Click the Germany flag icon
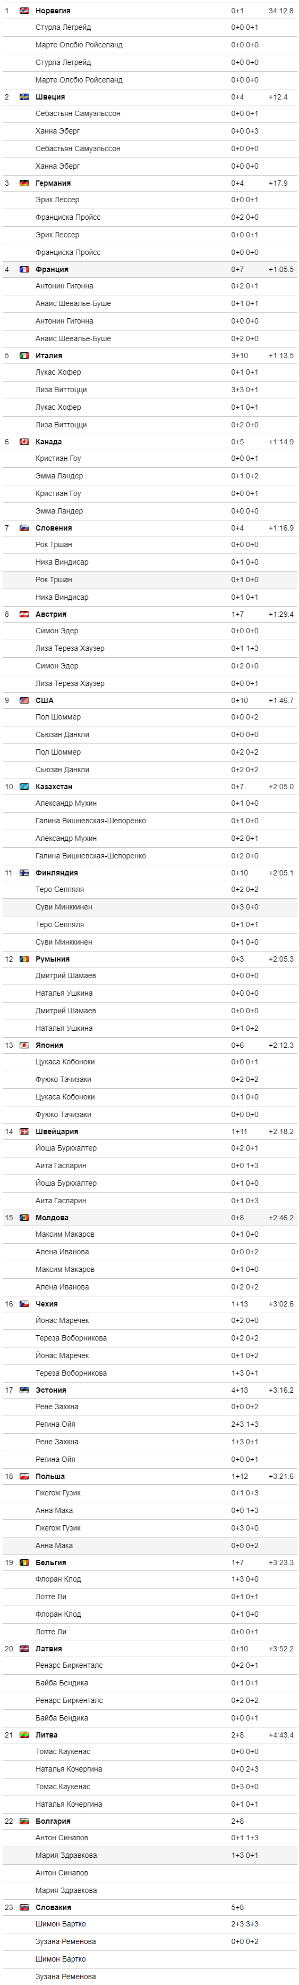This screenshot has width=299, height=1985. [24, 184]
